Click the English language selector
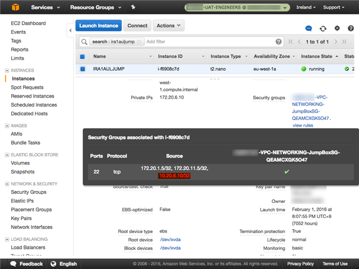 click(68, 264)
